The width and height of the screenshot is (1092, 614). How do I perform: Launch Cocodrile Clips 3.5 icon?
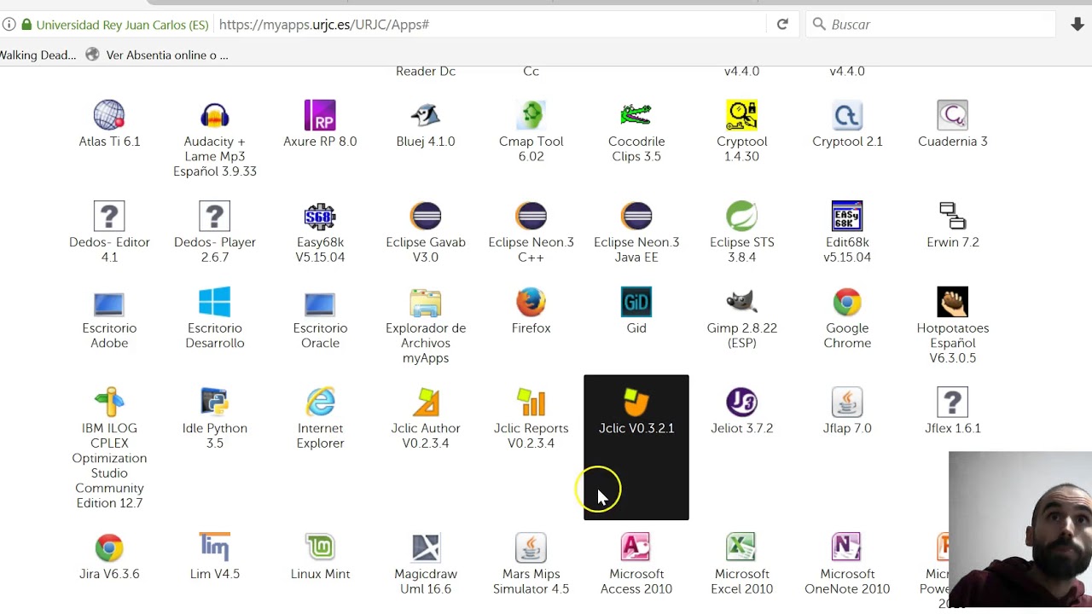click(636, 115)
